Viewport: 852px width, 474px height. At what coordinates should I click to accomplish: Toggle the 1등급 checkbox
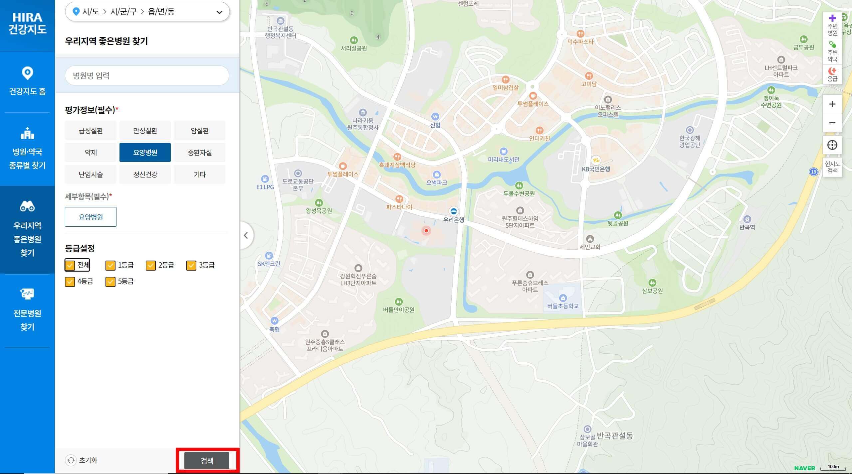tap(110, 265)
